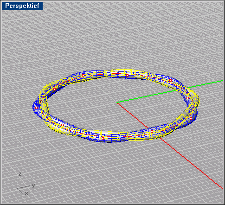Screen dimensions: 225x205
Task: Select the control point just inside the yellow loops at upper-left
Action: tap(54, 89)
